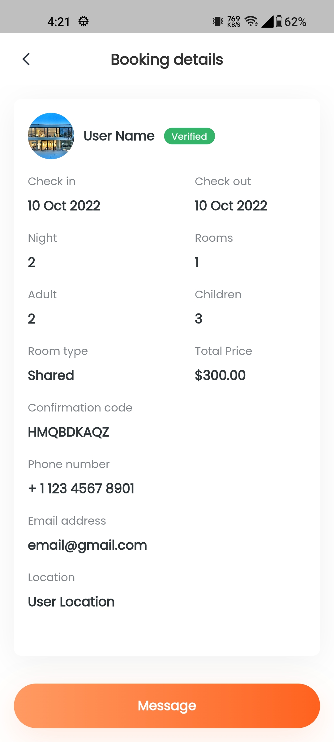This screenshot has height=742, width=334.
Task: Open the user profile picture
Action: (x=51, y=136)
